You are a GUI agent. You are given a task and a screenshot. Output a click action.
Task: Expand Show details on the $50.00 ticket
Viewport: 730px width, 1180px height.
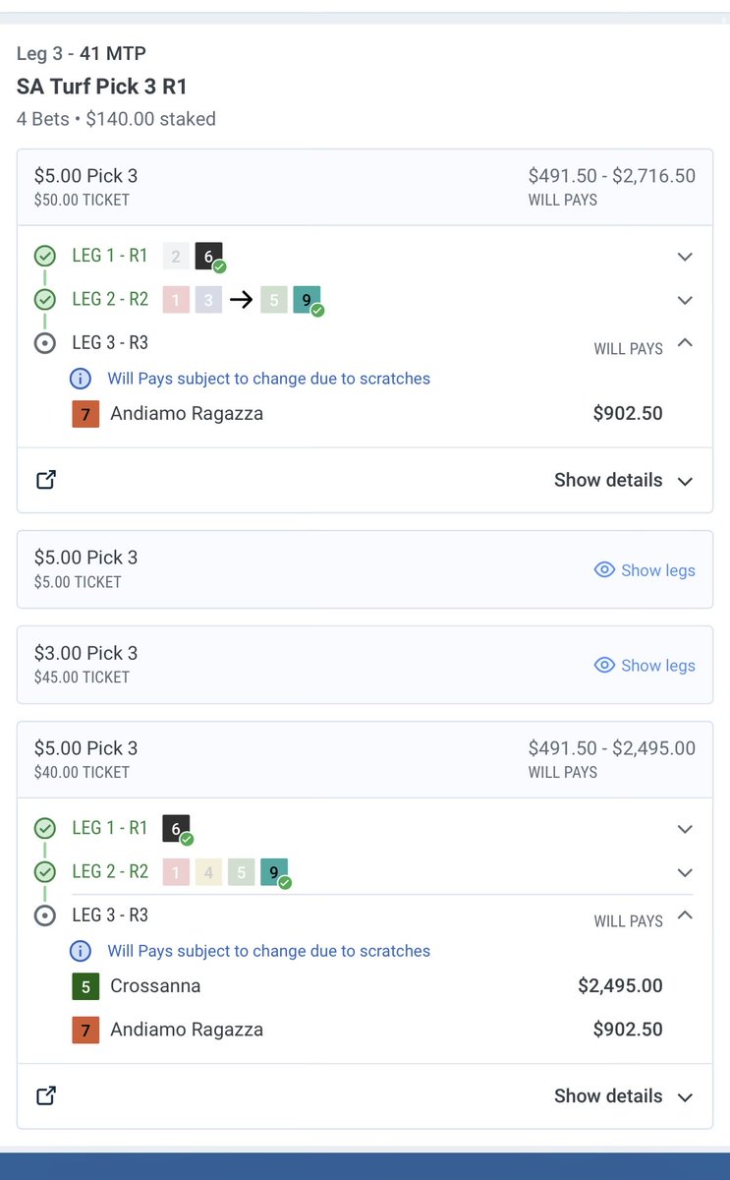tap(624, 480)
